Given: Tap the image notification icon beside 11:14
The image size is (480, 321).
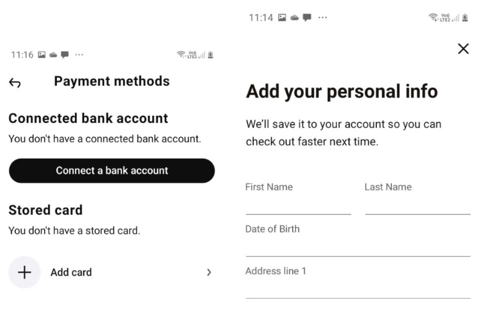Looking at the screenshot, I should click(282, 18).
